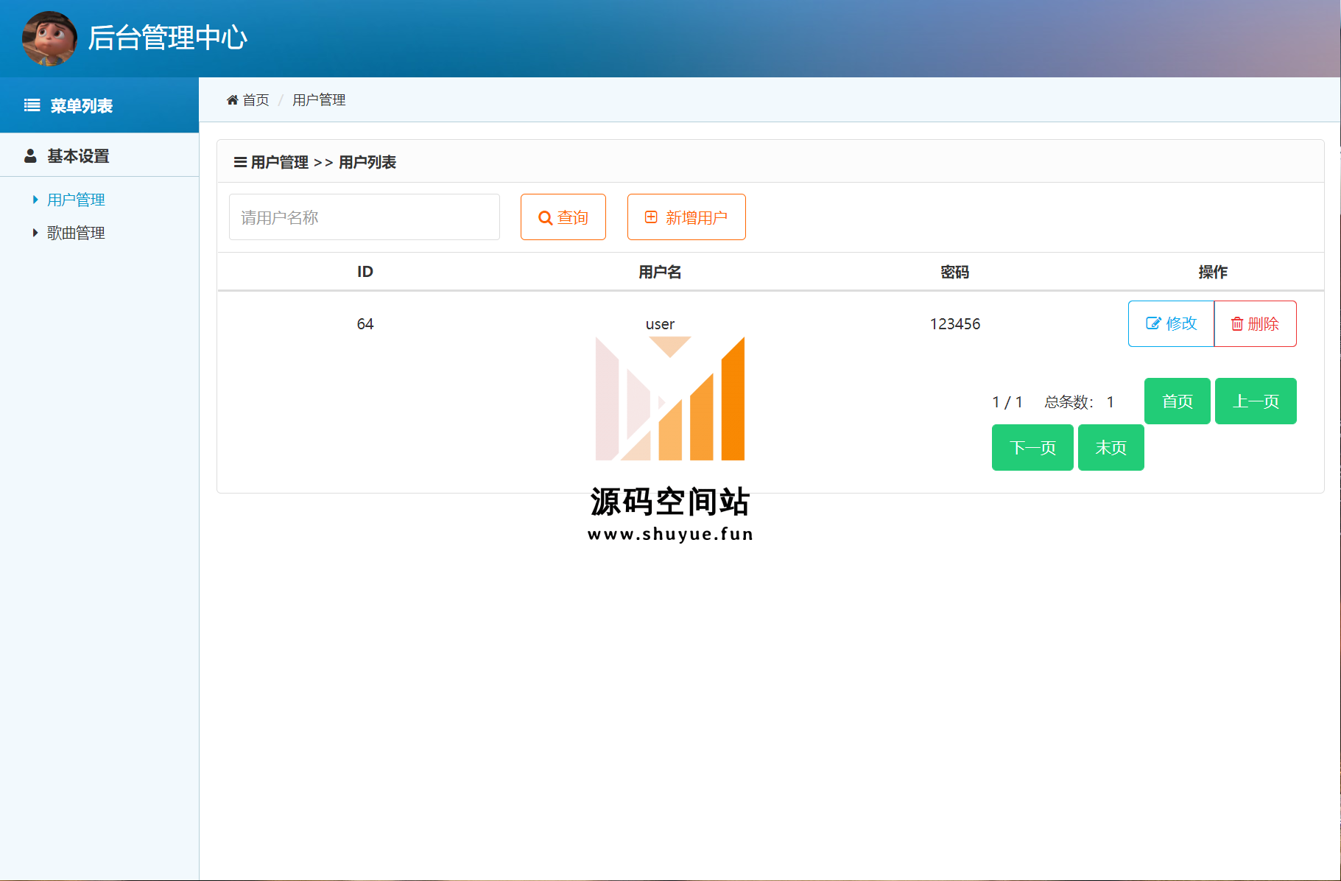Click the 操作 column header
The height and width of the screenshot is (881, 1341).
click(1213, 272)
